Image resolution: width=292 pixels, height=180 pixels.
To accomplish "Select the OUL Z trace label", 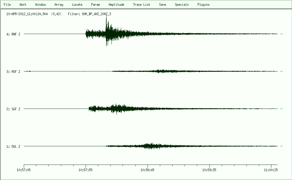I will point(13,147).
